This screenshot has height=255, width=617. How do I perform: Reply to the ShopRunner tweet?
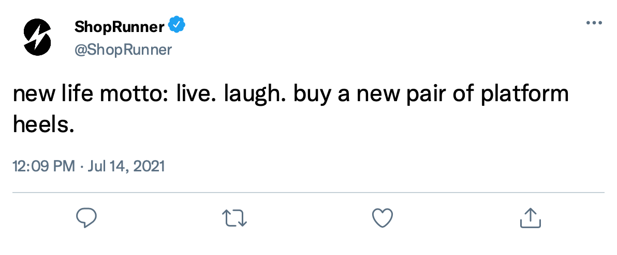pos(87,218)
